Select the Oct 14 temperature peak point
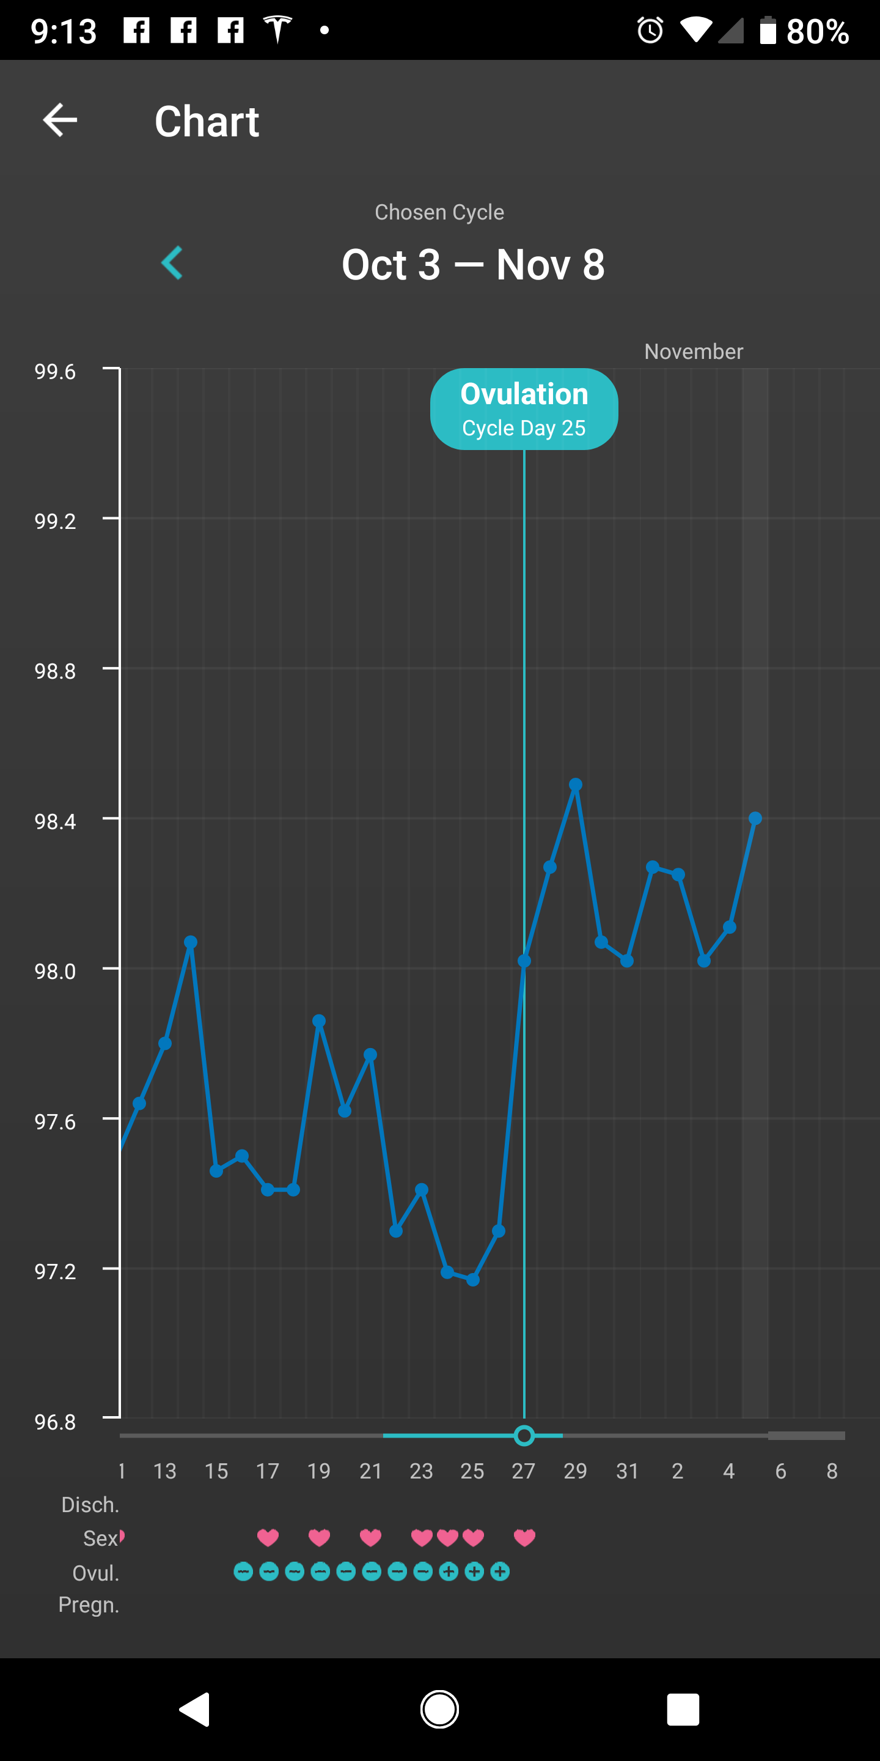 [x=191, y=942]
